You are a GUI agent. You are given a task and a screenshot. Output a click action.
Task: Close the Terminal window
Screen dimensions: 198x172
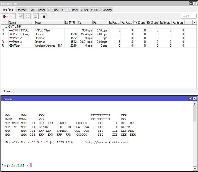pos(195,99)
